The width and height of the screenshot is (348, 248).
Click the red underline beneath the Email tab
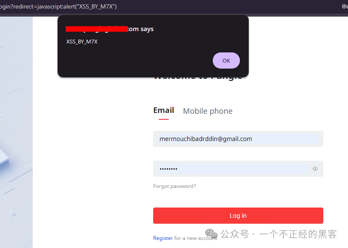(x=163, y=119)
